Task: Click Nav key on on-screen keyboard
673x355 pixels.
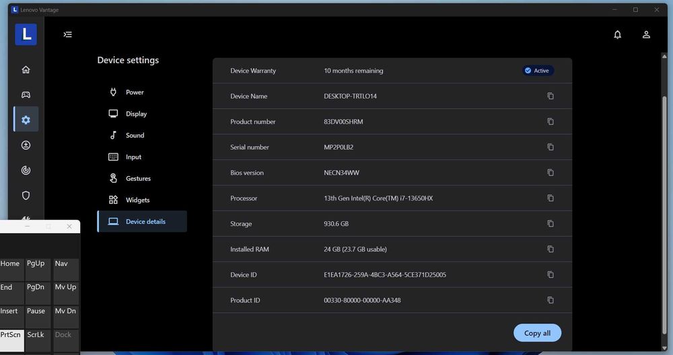Action: coord(65,269)
